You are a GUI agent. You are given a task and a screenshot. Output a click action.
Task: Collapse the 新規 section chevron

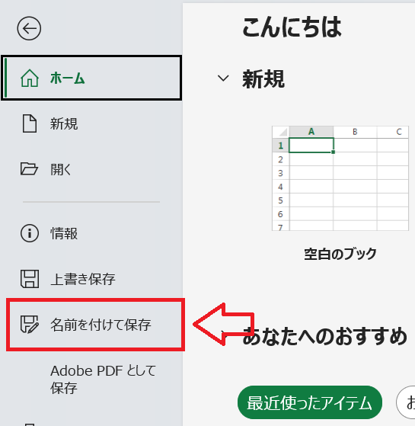coord(223,78)
